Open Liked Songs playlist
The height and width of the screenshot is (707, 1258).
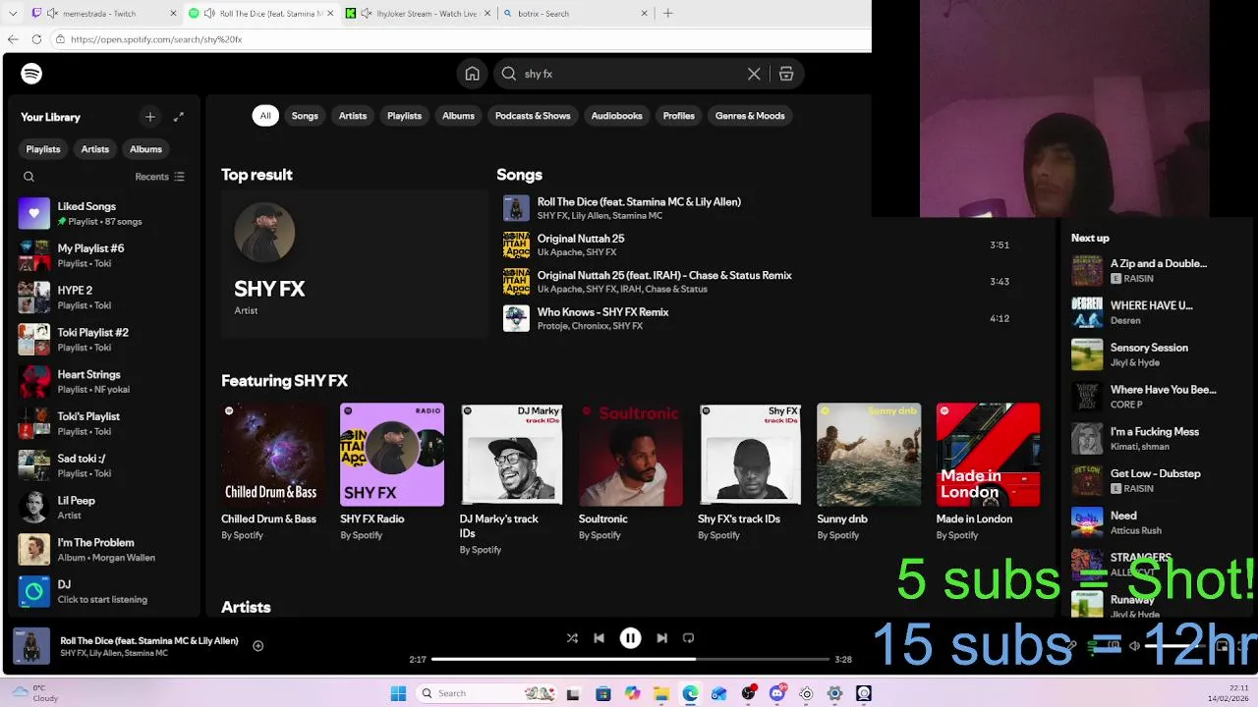[x=102, y=213]
